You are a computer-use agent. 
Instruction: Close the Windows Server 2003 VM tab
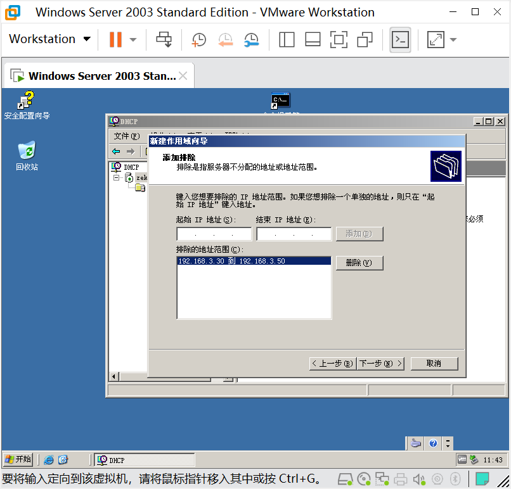[x=183, y=76]
